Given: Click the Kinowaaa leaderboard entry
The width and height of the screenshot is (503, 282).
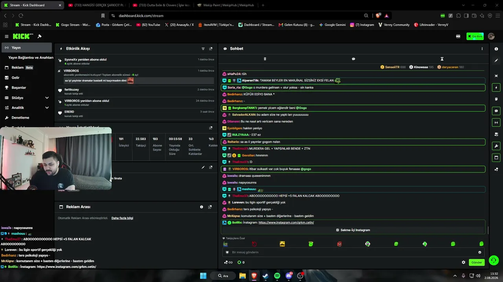Looking at the screenshot, I should 422,67.
